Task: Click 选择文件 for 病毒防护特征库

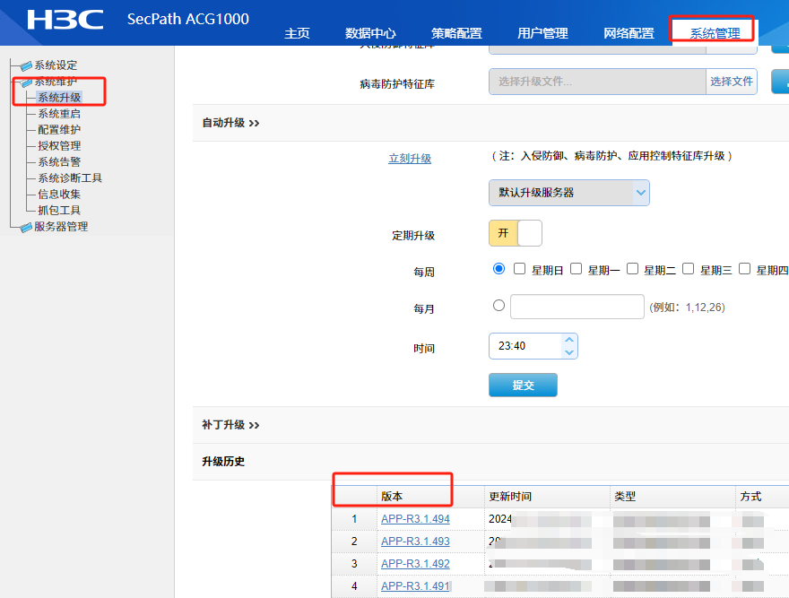Action: pyautogui.click(x=731, y=82)
